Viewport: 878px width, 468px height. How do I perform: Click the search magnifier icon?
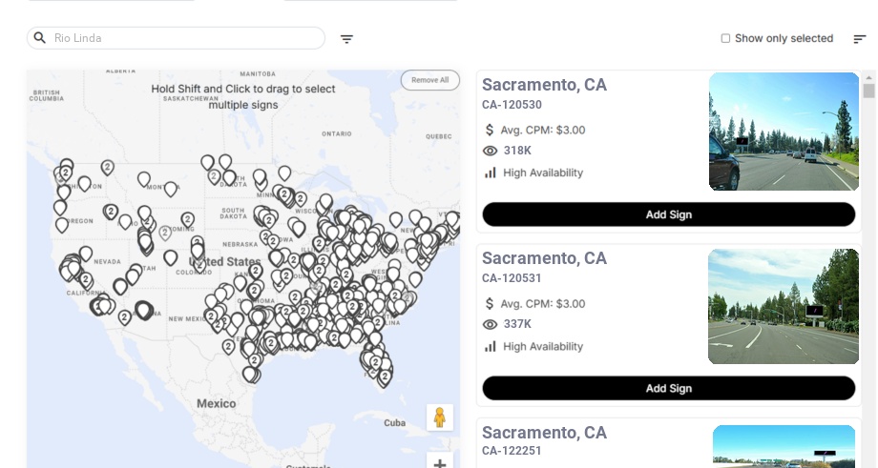click(x=40, y=38)
